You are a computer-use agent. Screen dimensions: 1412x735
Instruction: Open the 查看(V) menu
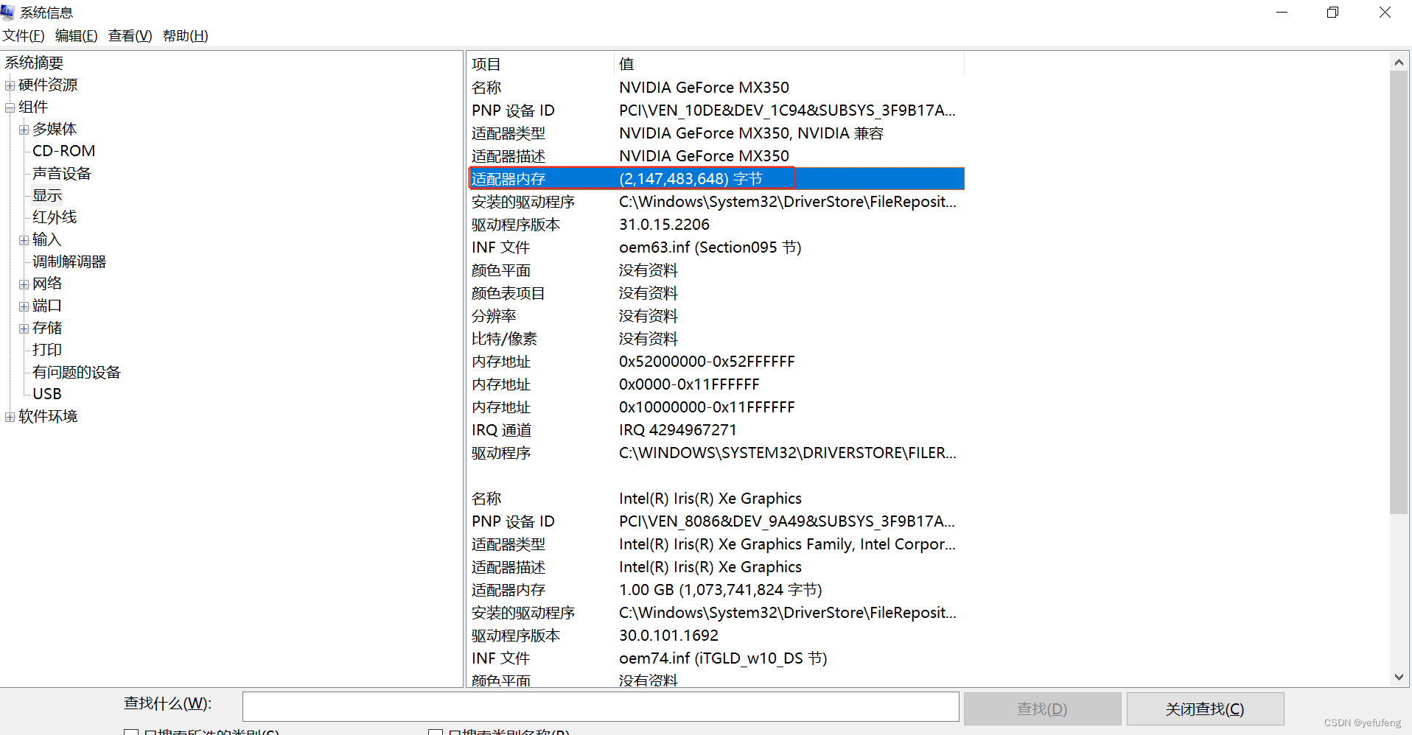[x=130, y=35]
